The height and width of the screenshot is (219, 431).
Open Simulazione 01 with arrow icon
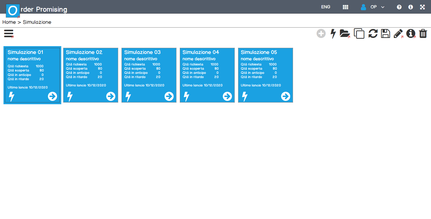(53, 96)
